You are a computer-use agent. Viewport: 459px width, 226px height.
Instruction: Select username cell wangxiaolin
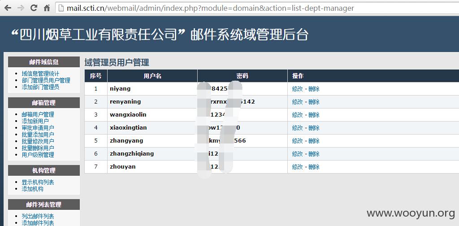click(x=152, y=115)
